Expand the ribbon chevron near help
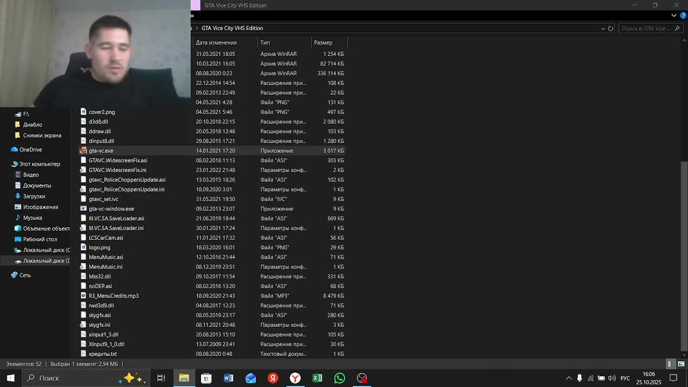Screen dimensions: 688x387 coord(674,16)
